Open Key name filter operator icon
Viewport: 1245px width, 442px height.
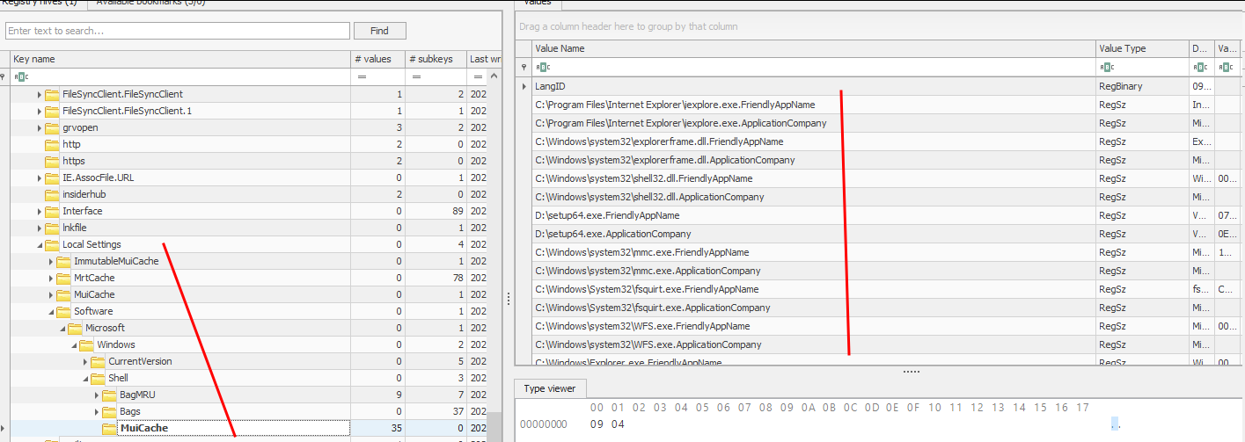[x=20, y=76]
